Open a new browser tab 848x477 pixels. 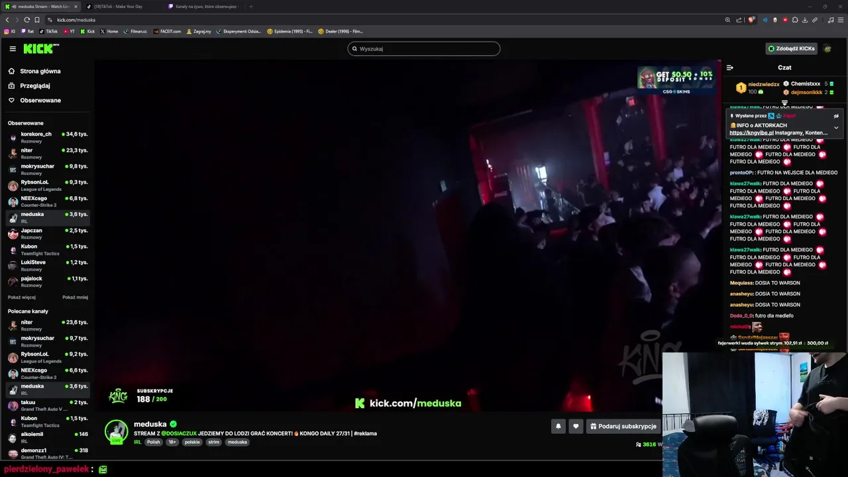coord(251,7)
